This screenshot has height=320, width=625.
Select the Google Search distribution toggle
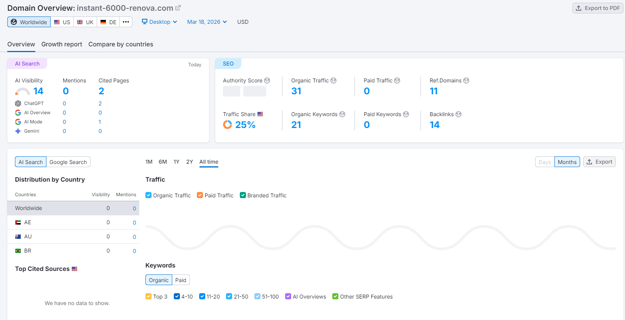[x=68, y=162]
